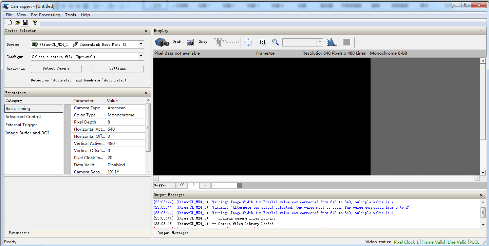This screenshot has height=246, width=489.
Task: Click the PoCL status indicator
Action: coord(474,242)
